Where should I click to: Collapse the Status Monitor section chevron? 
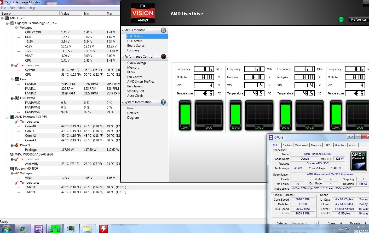123,30
